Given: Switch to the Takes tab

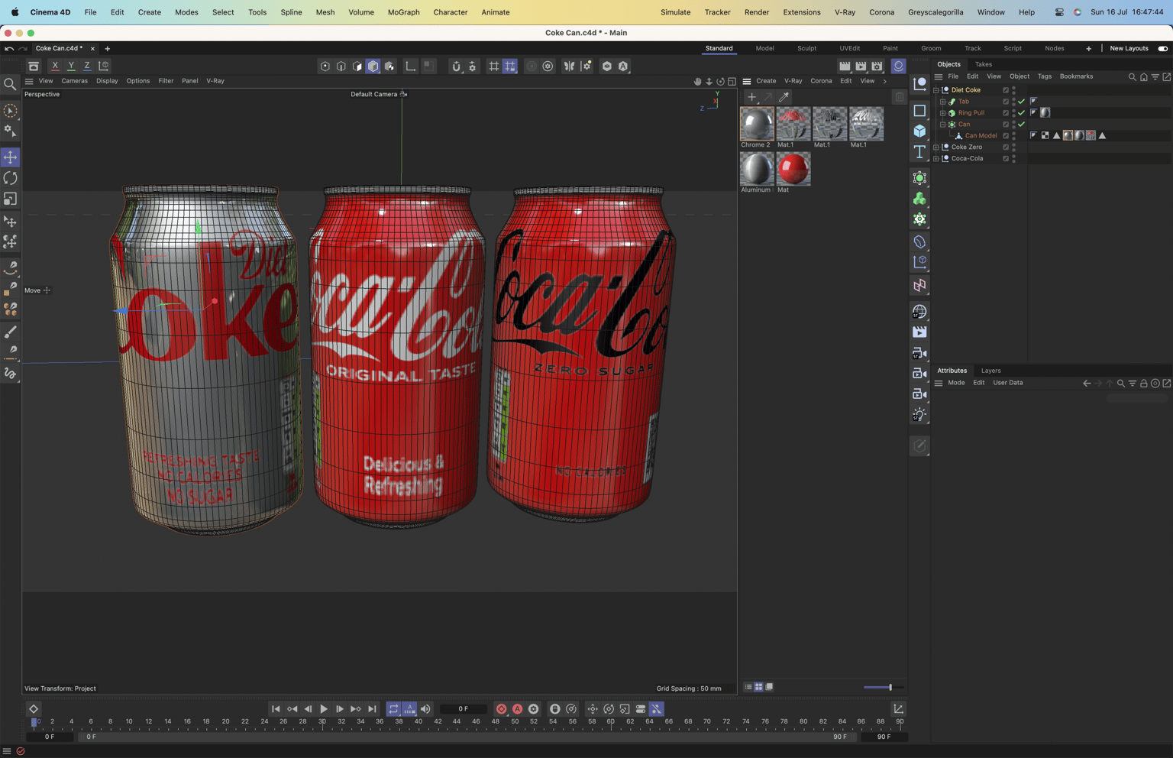Looking at the screenshot, I should point(984,64).
